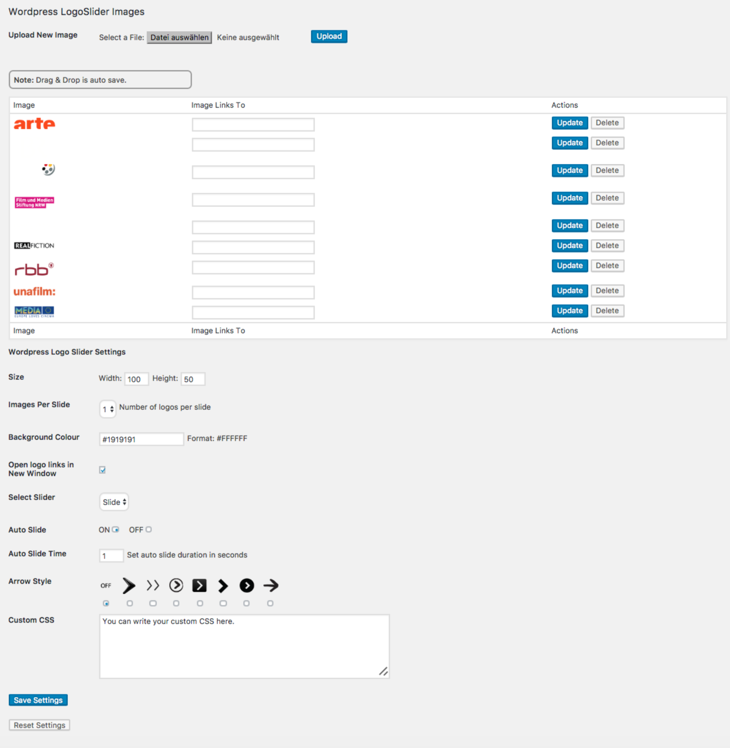Click the MEDIA Europe loves cinema logo

[x=35, y=312]
